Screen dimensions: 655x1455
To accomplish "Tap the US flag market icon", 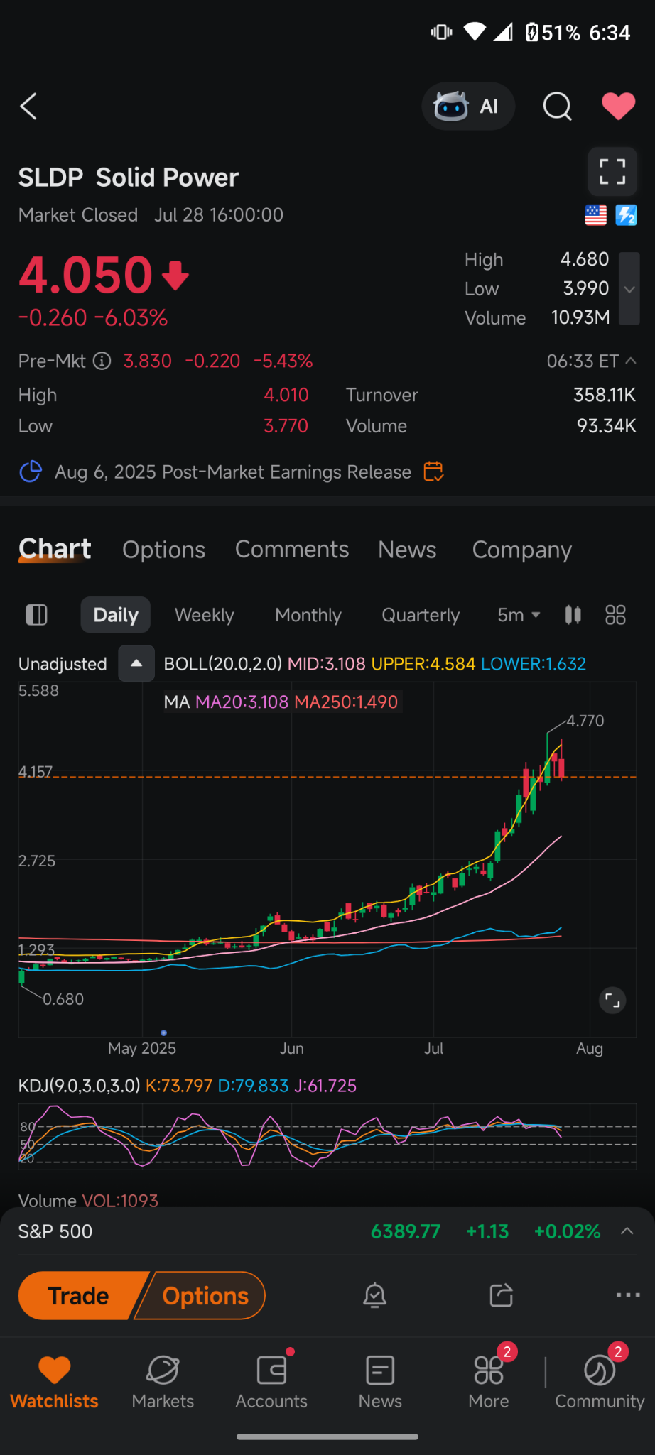I will (x=596, y=214).
